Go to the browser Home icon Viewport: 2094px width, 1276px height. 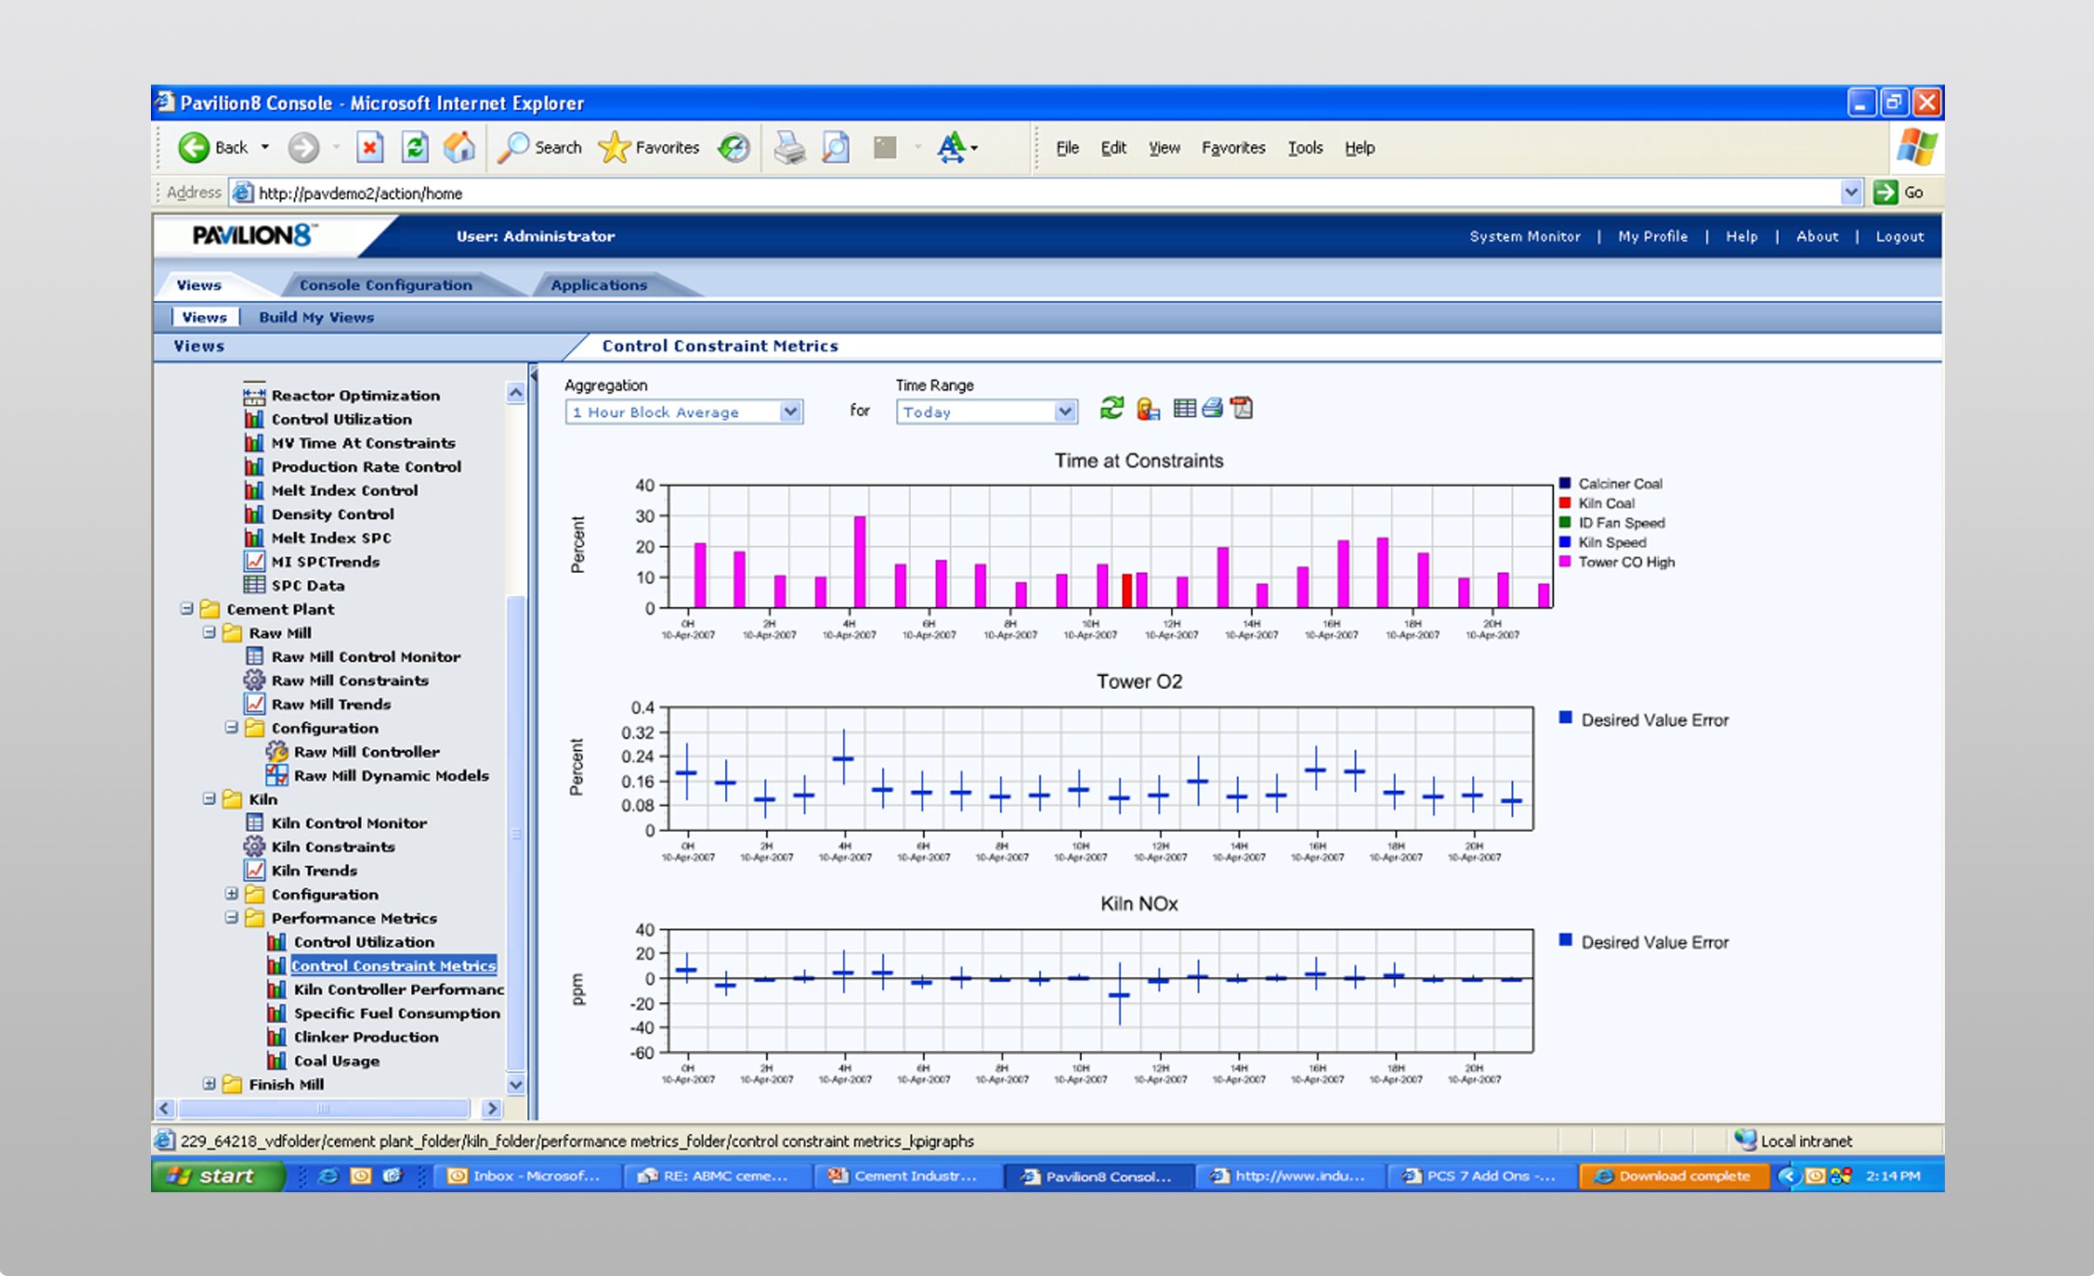[459, 147]
